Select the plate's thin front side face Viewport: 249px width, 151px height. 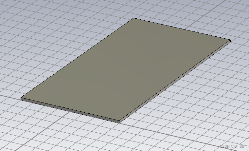(x=70, y=110)
